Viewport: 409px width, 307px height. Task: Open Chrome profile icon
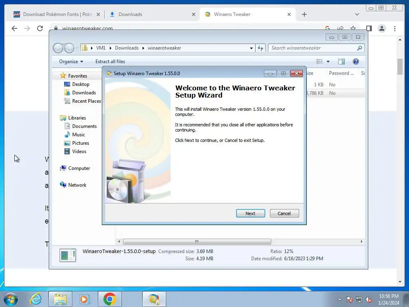(382, 28)
